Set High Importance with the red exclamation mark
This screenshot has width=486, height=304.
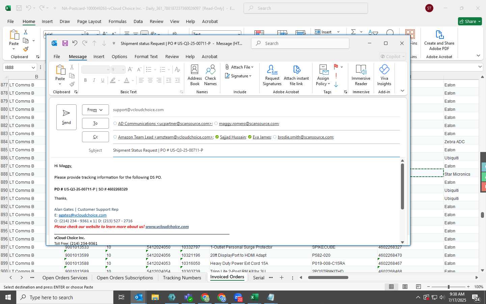336,76
